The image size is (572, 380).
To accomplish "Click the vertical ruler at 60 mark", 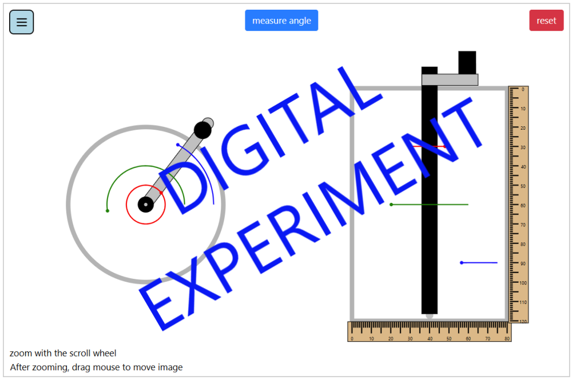I will point(518,205).
